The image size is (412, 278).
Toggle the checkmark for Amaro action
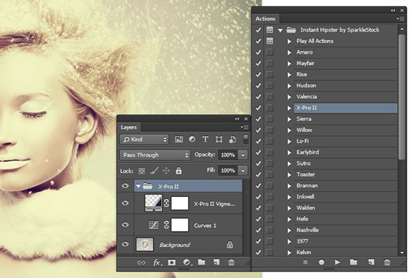click(x=258, y=52)
